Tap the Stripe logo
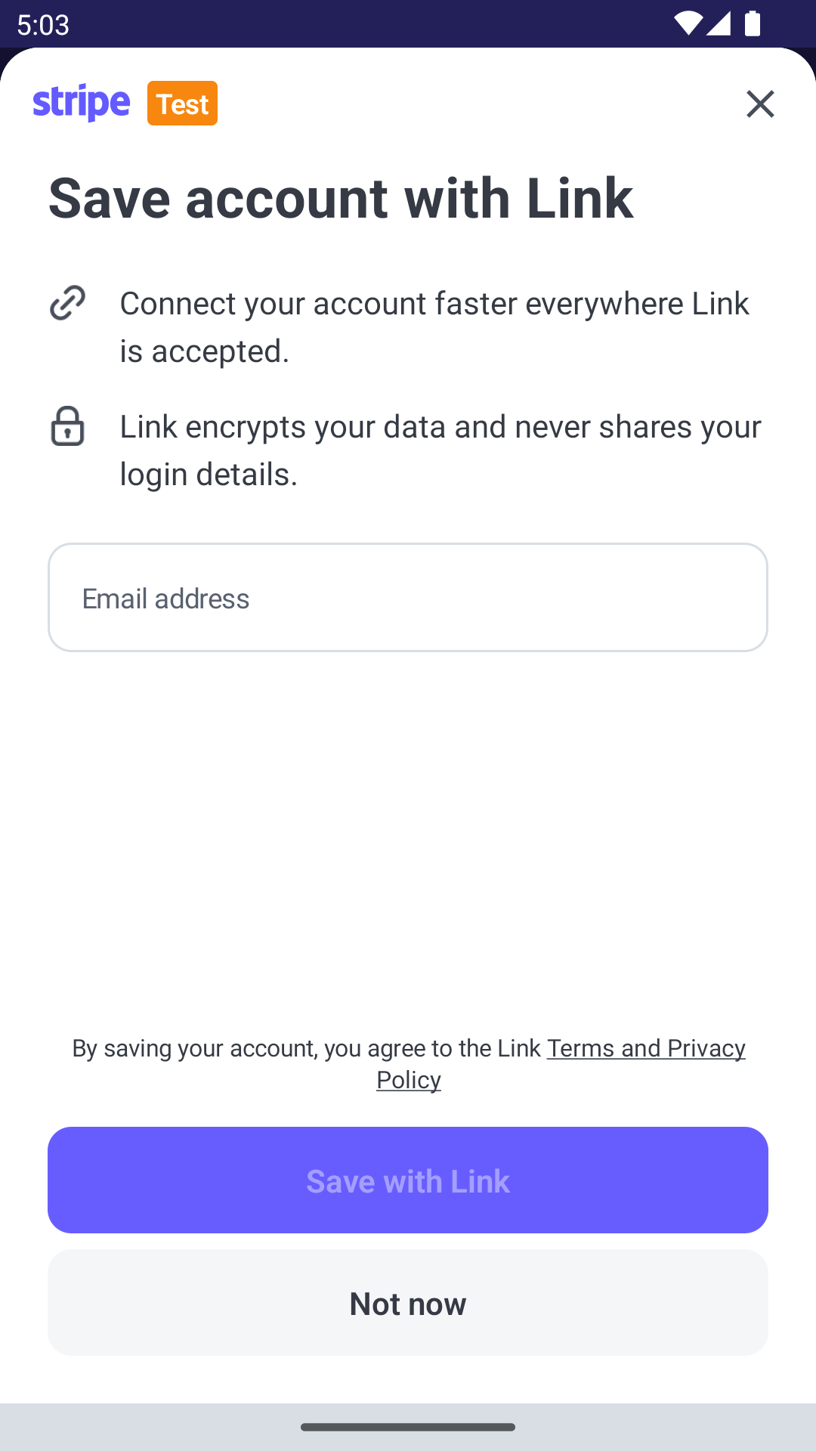This screenshot has height=1451, width=816. 82,103
